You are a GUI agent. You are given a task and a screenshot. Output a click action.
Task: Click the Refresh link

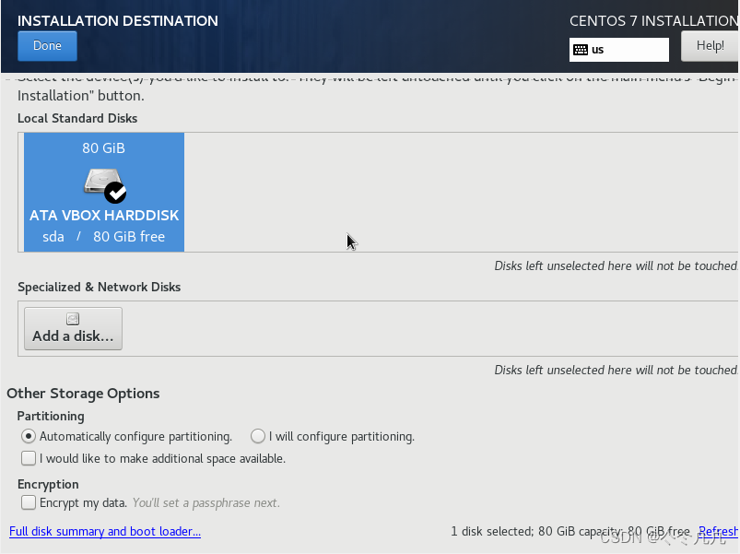point(718,531)
